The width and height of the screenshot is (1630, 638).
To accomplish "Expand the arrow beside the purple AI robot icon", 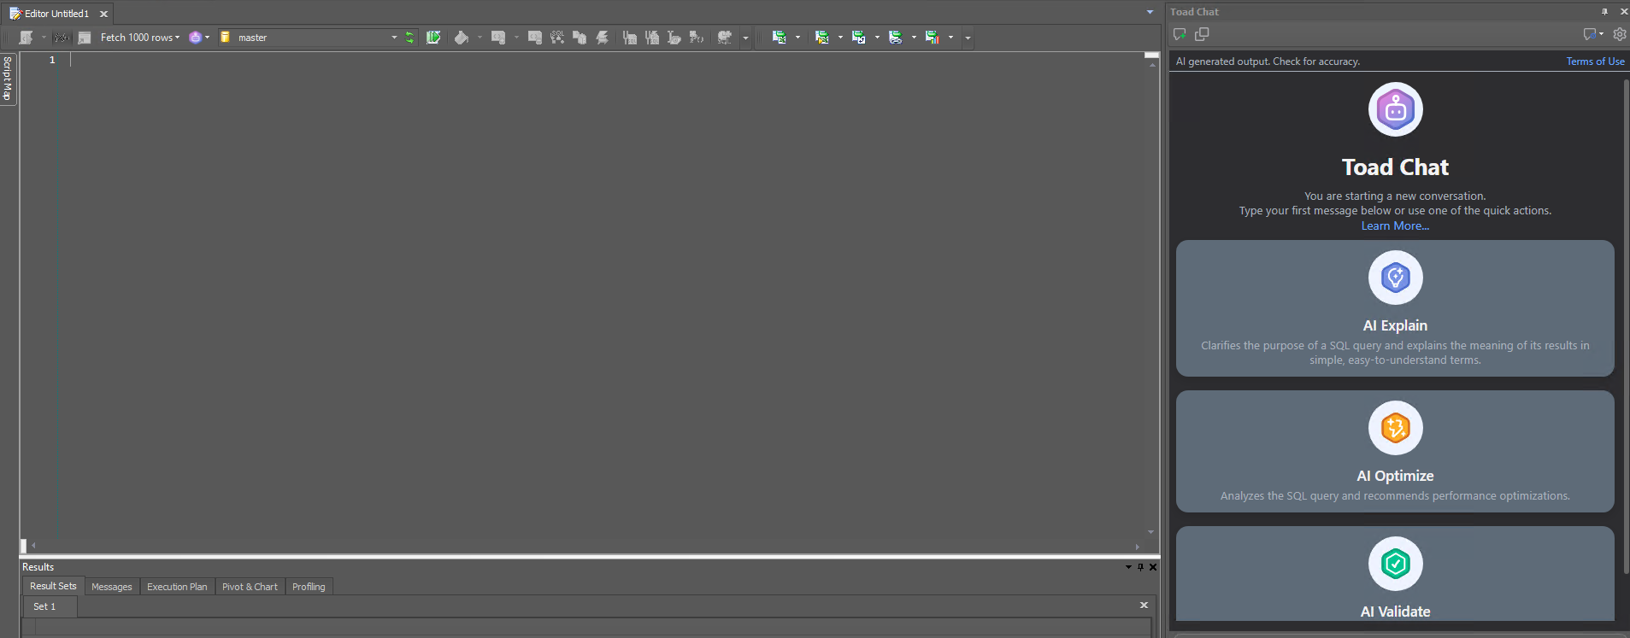I will (x=207, y=38).
